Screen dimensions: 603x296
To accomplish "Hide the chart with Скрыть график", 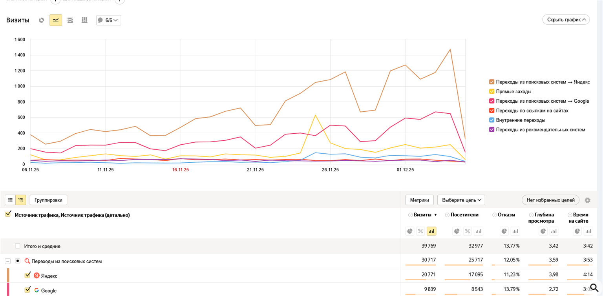I will (x=566, y=20).
